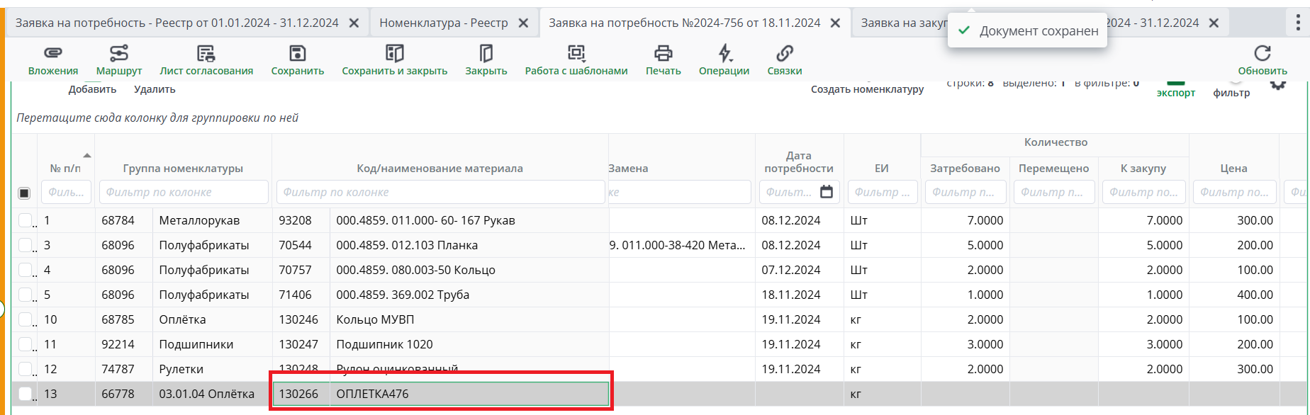Refresh using the Обновить icon
This screenshot has height=415, width=1310.
[x=1262, y=54]
